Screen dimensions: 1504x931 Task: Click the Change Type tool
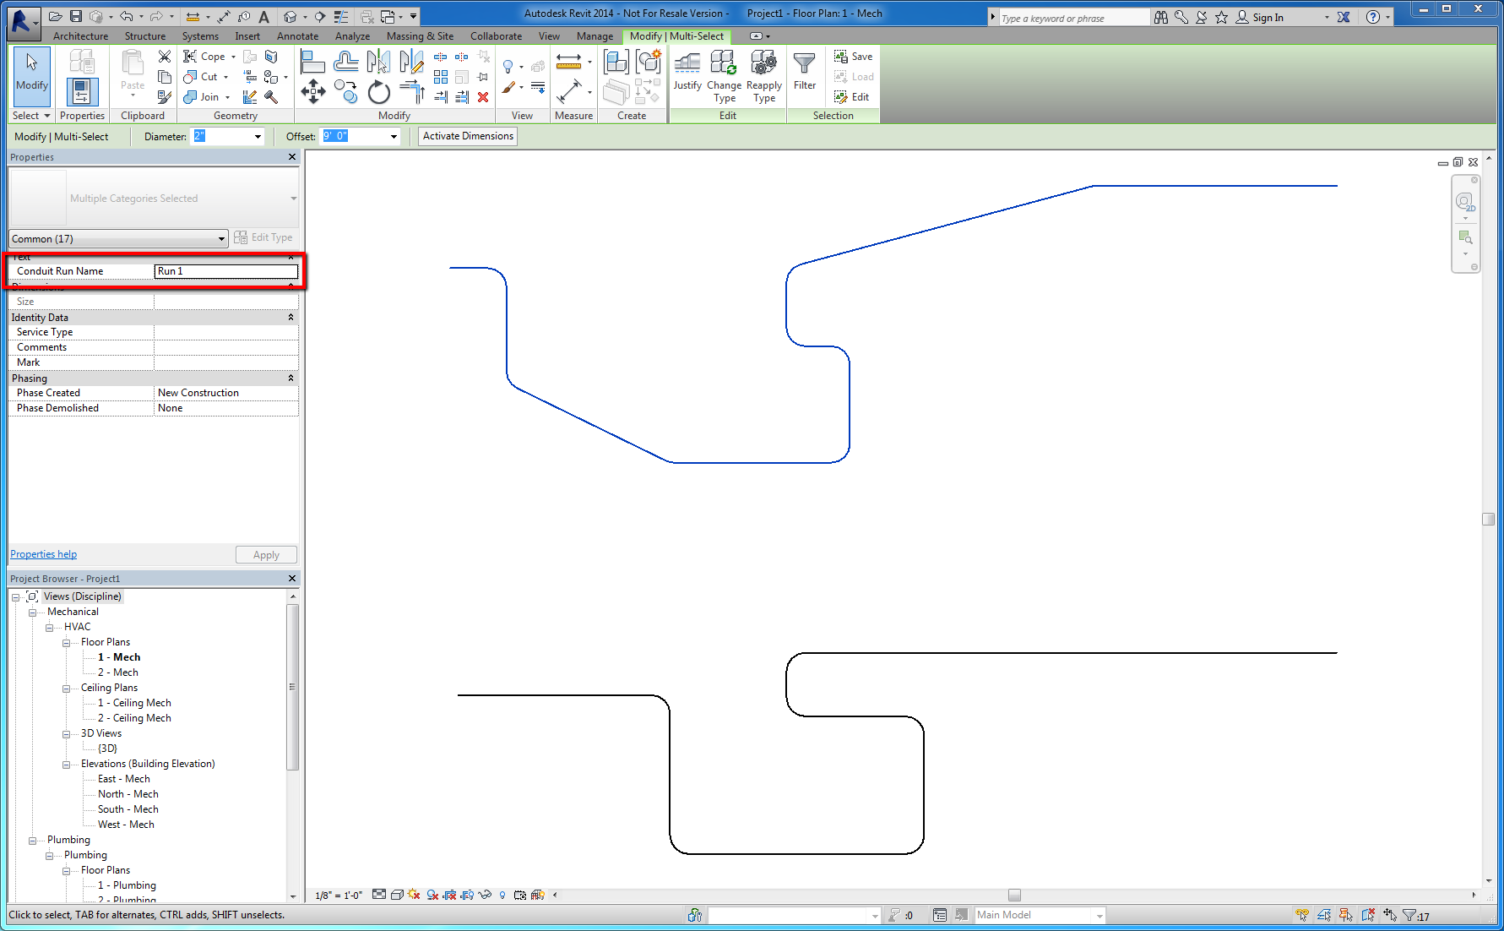[x=724, y=76]
